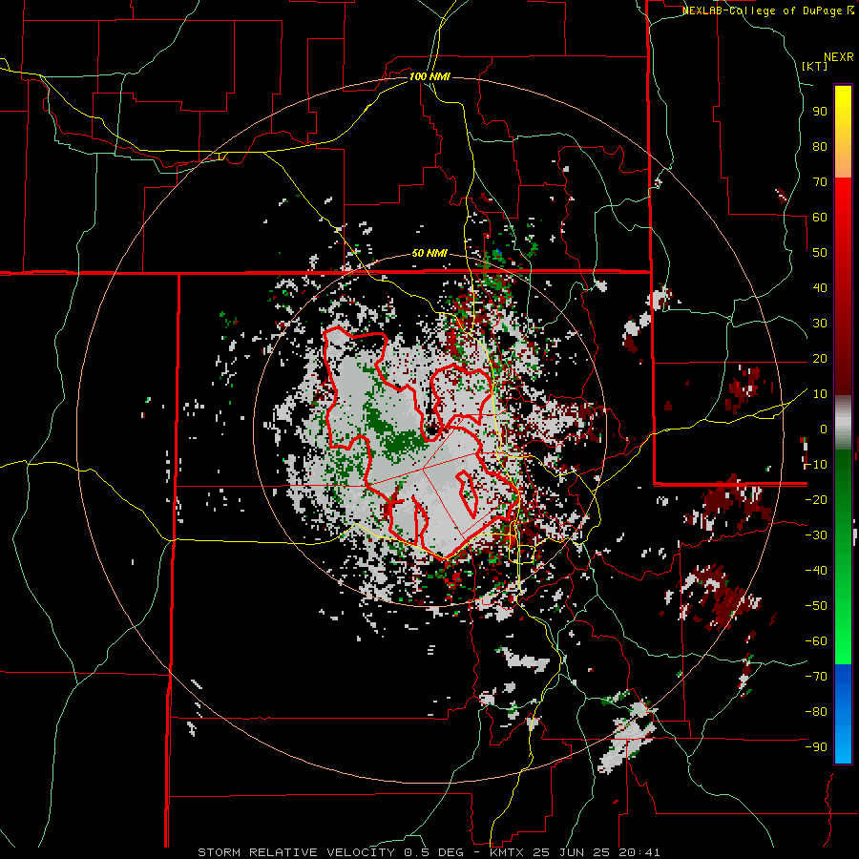
Task: Click the Storm Relative Velocity KMTX caption
Action: point(429,852)
